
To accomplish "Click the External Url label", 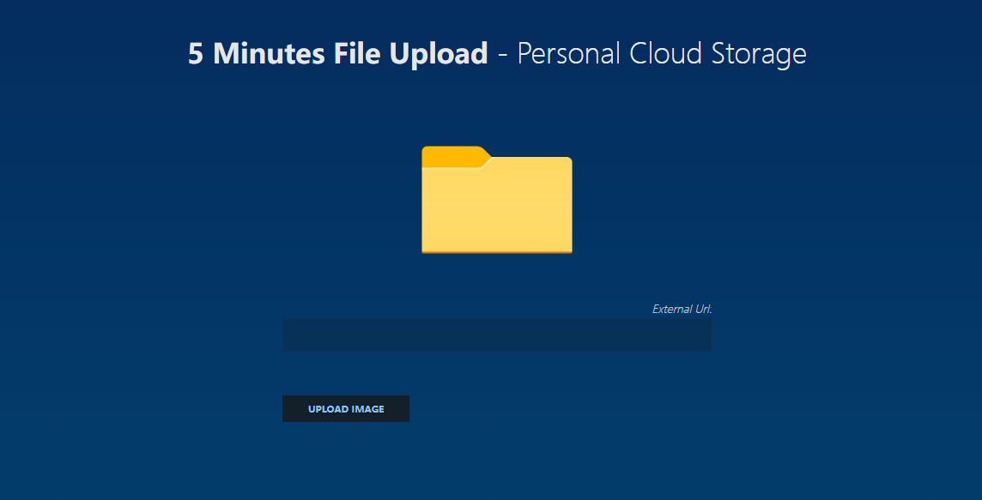I will pyautogui.click(x=682, y=310).
